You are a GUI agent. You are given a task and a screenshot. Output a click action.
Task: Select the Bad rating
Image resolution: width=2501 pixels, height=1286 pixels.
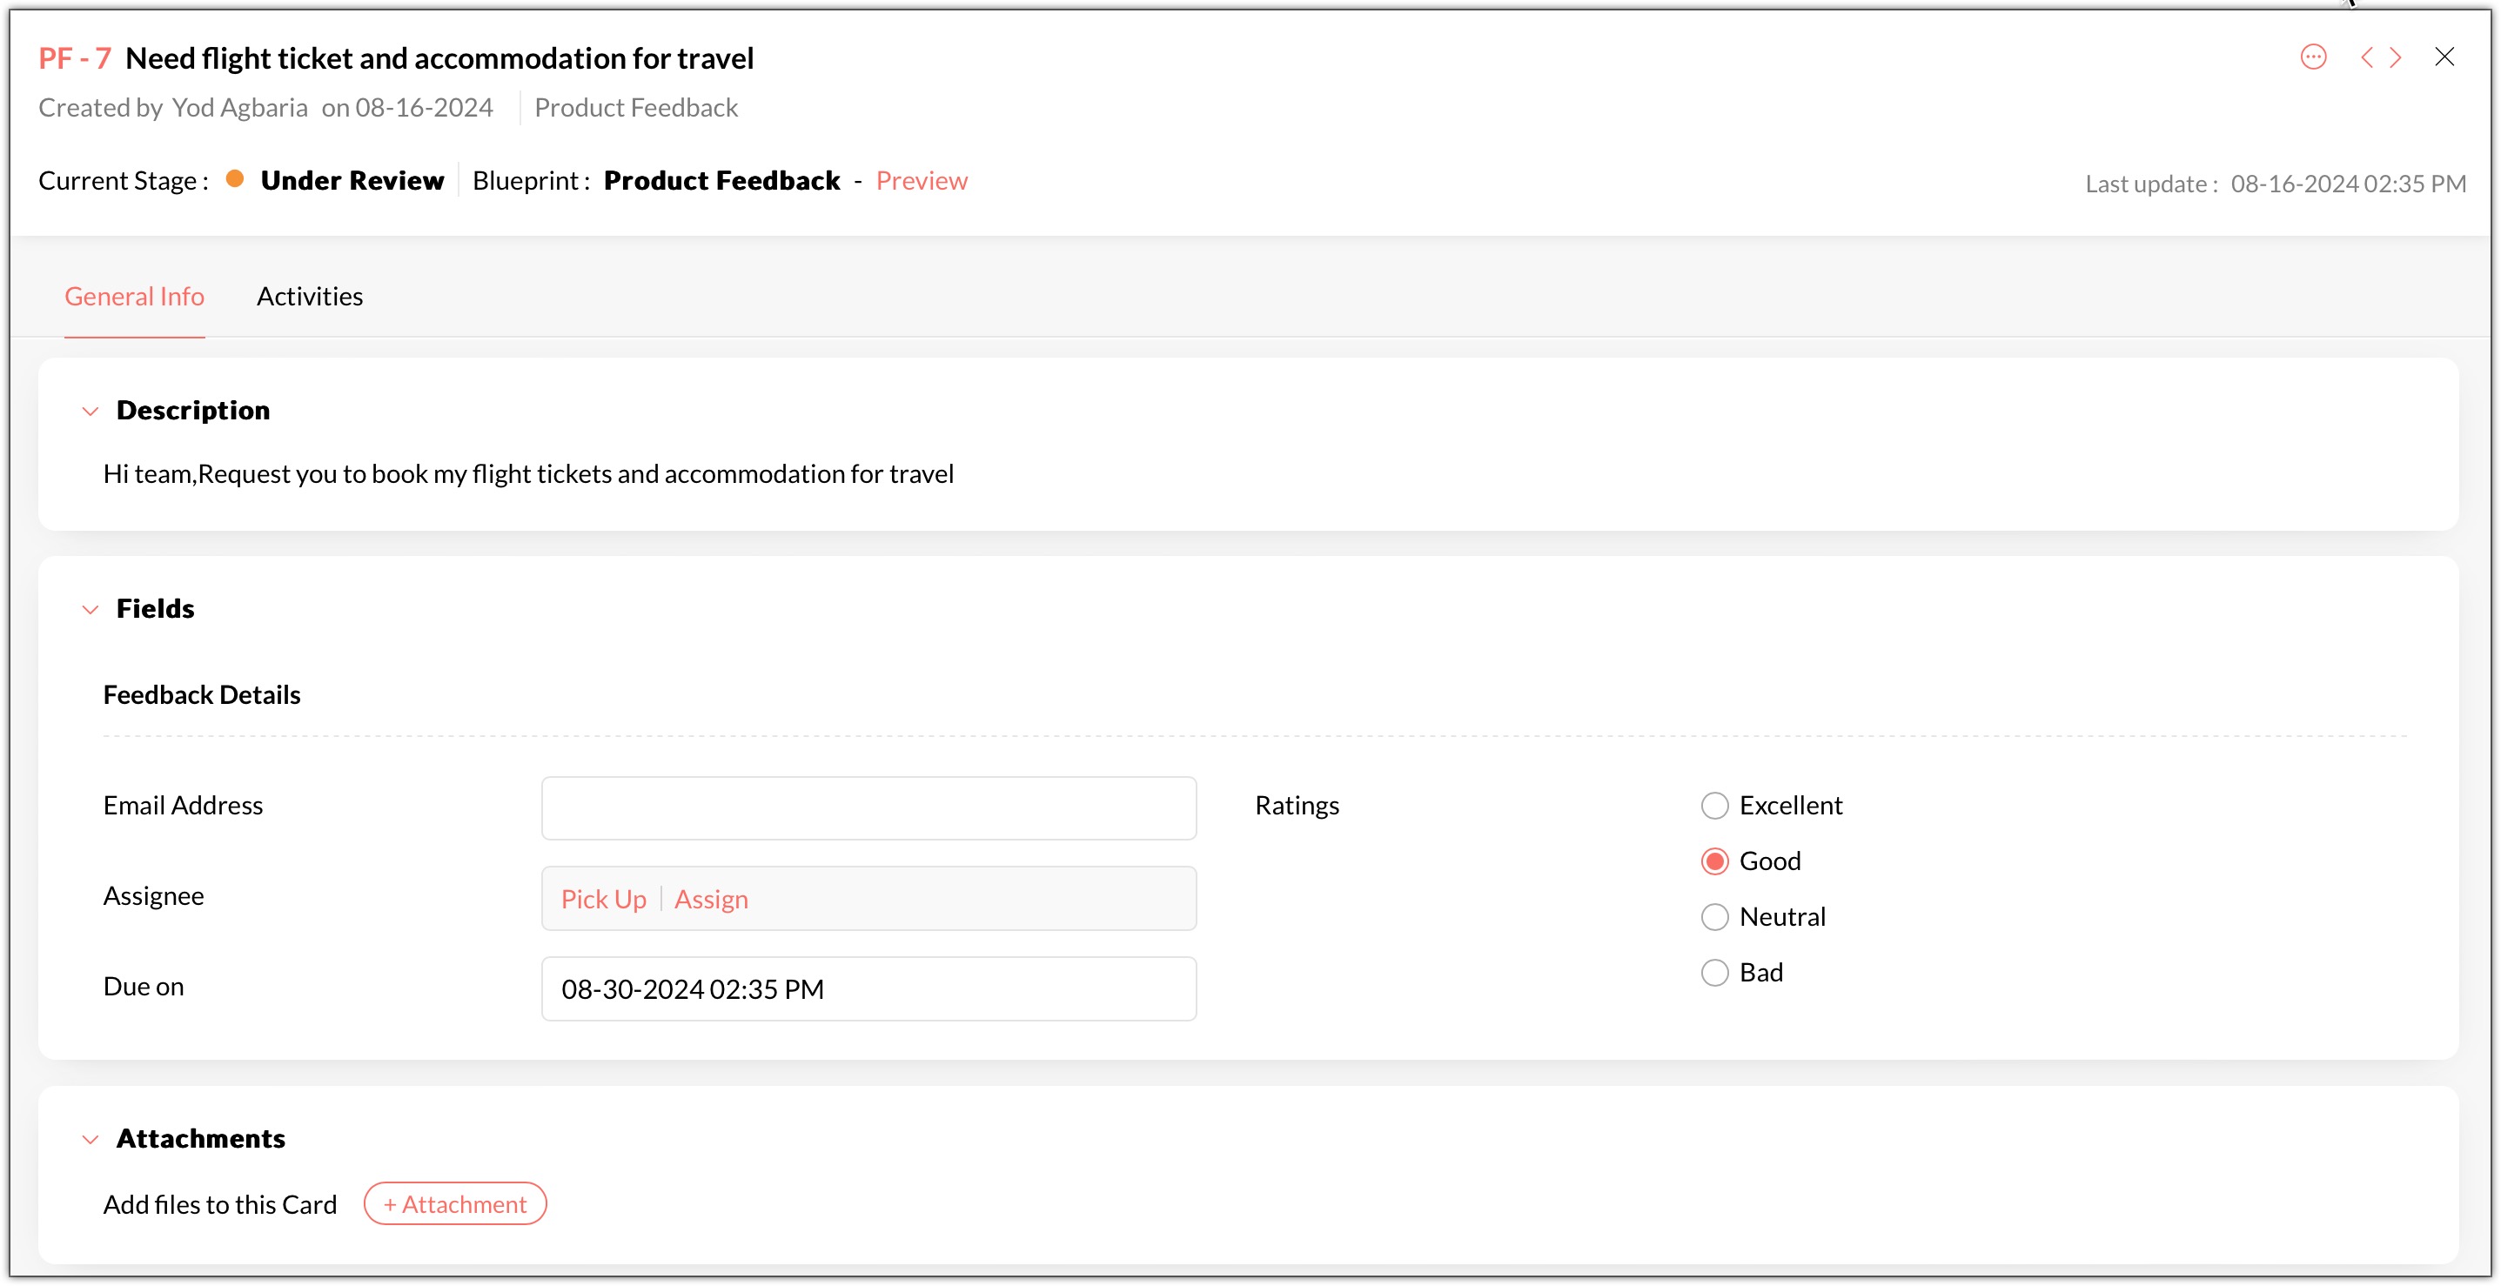coord(1714,973)
